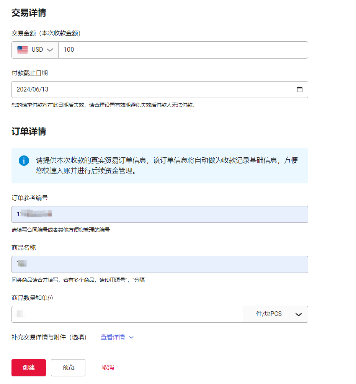The width and height of the screenshot is (356, 384).
Task: Click the 创建 button
Action: [x=28, y=368]
